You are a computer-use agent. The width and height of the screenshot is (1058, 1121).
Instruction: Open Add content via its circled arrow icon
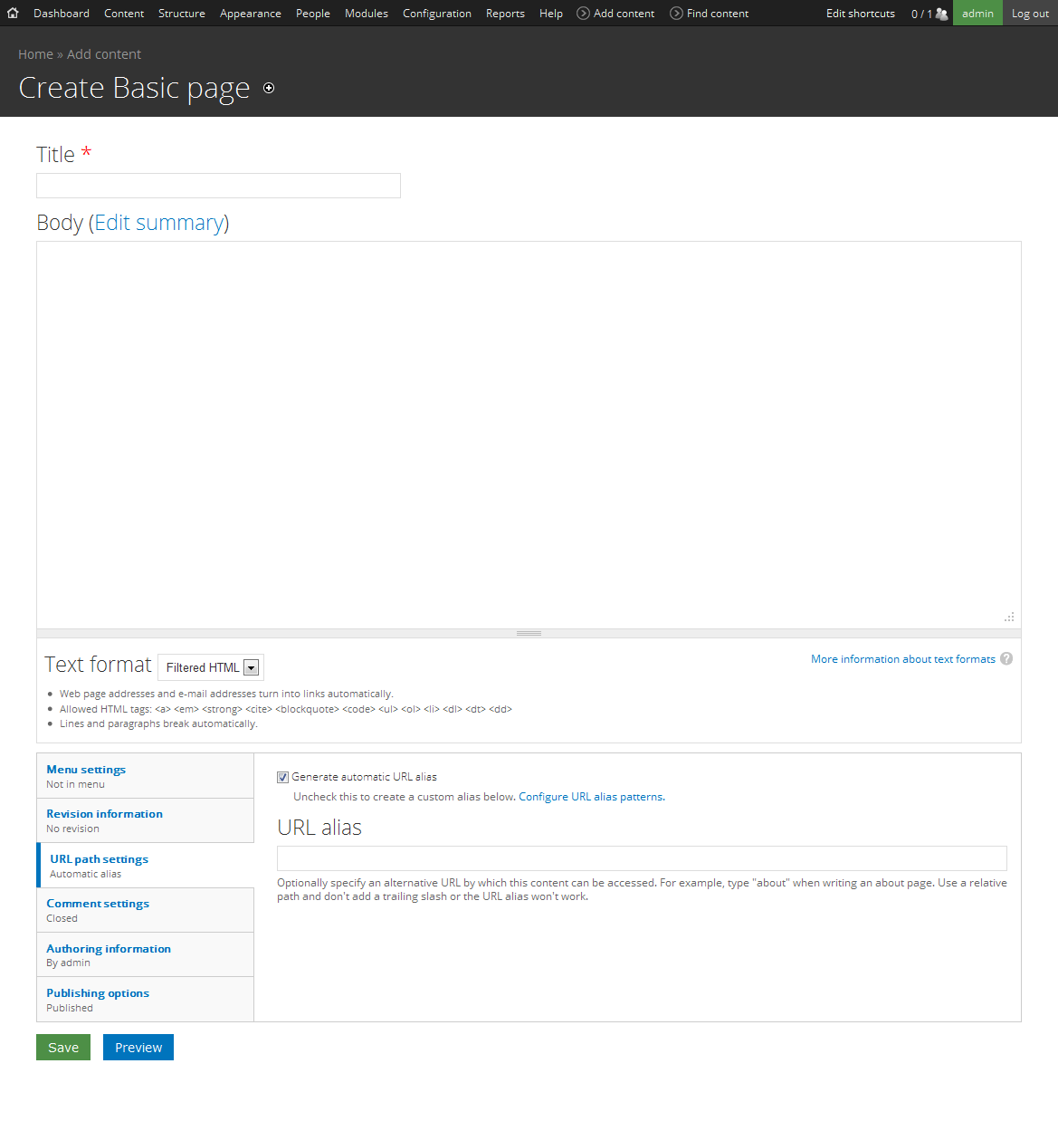(584, 13)
